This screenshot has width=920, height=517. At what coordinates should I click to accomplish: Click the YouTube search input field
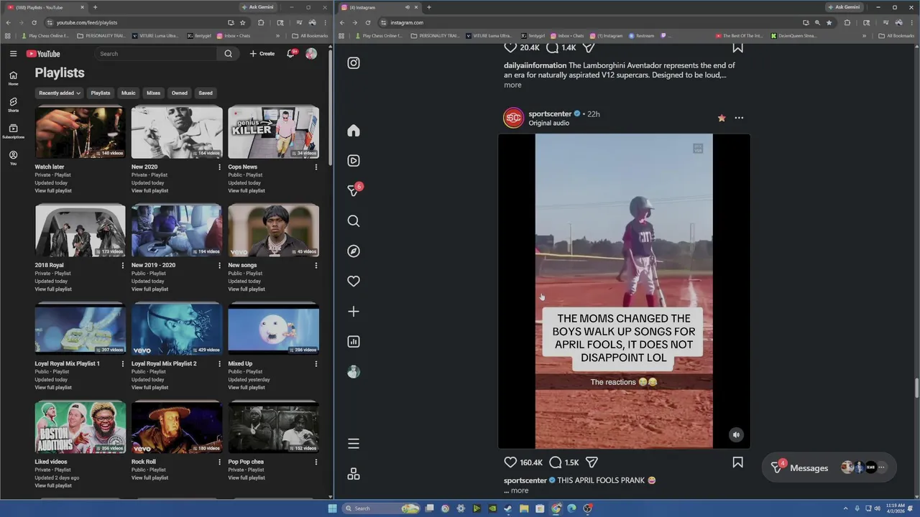click(156, 54)
